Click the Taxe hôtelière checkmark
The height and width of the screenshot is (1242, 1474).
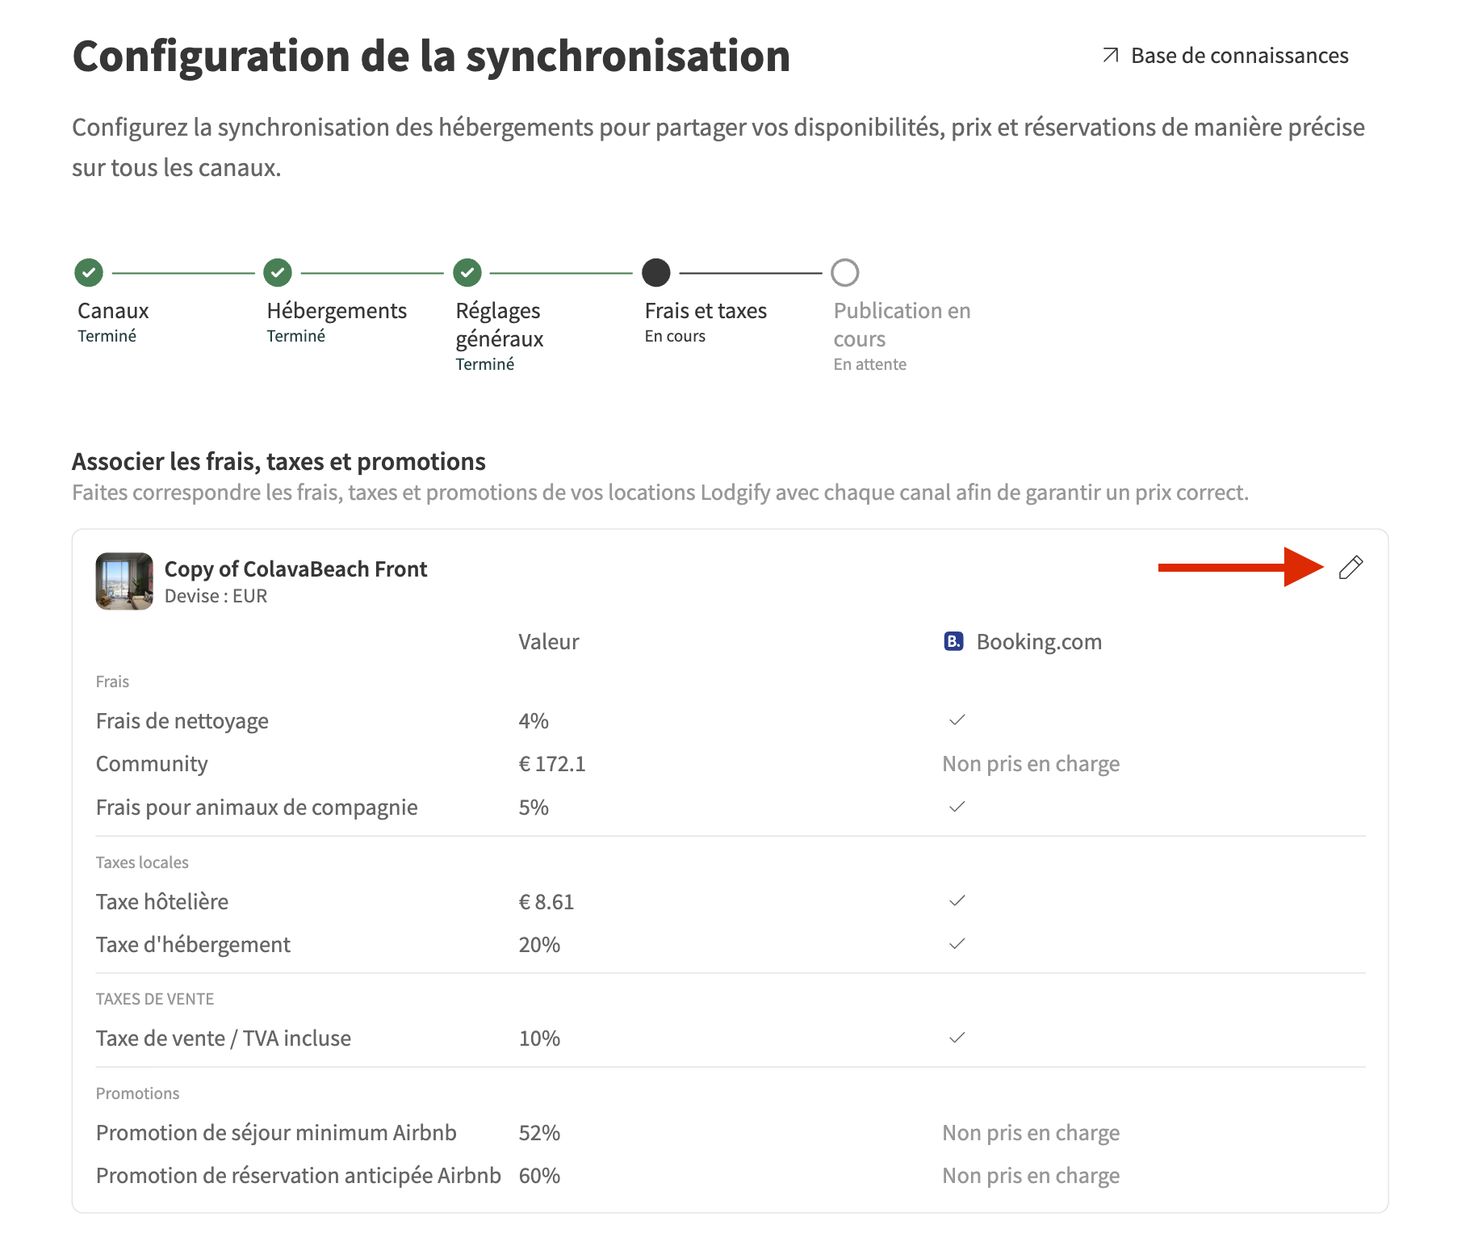(957, 900)
